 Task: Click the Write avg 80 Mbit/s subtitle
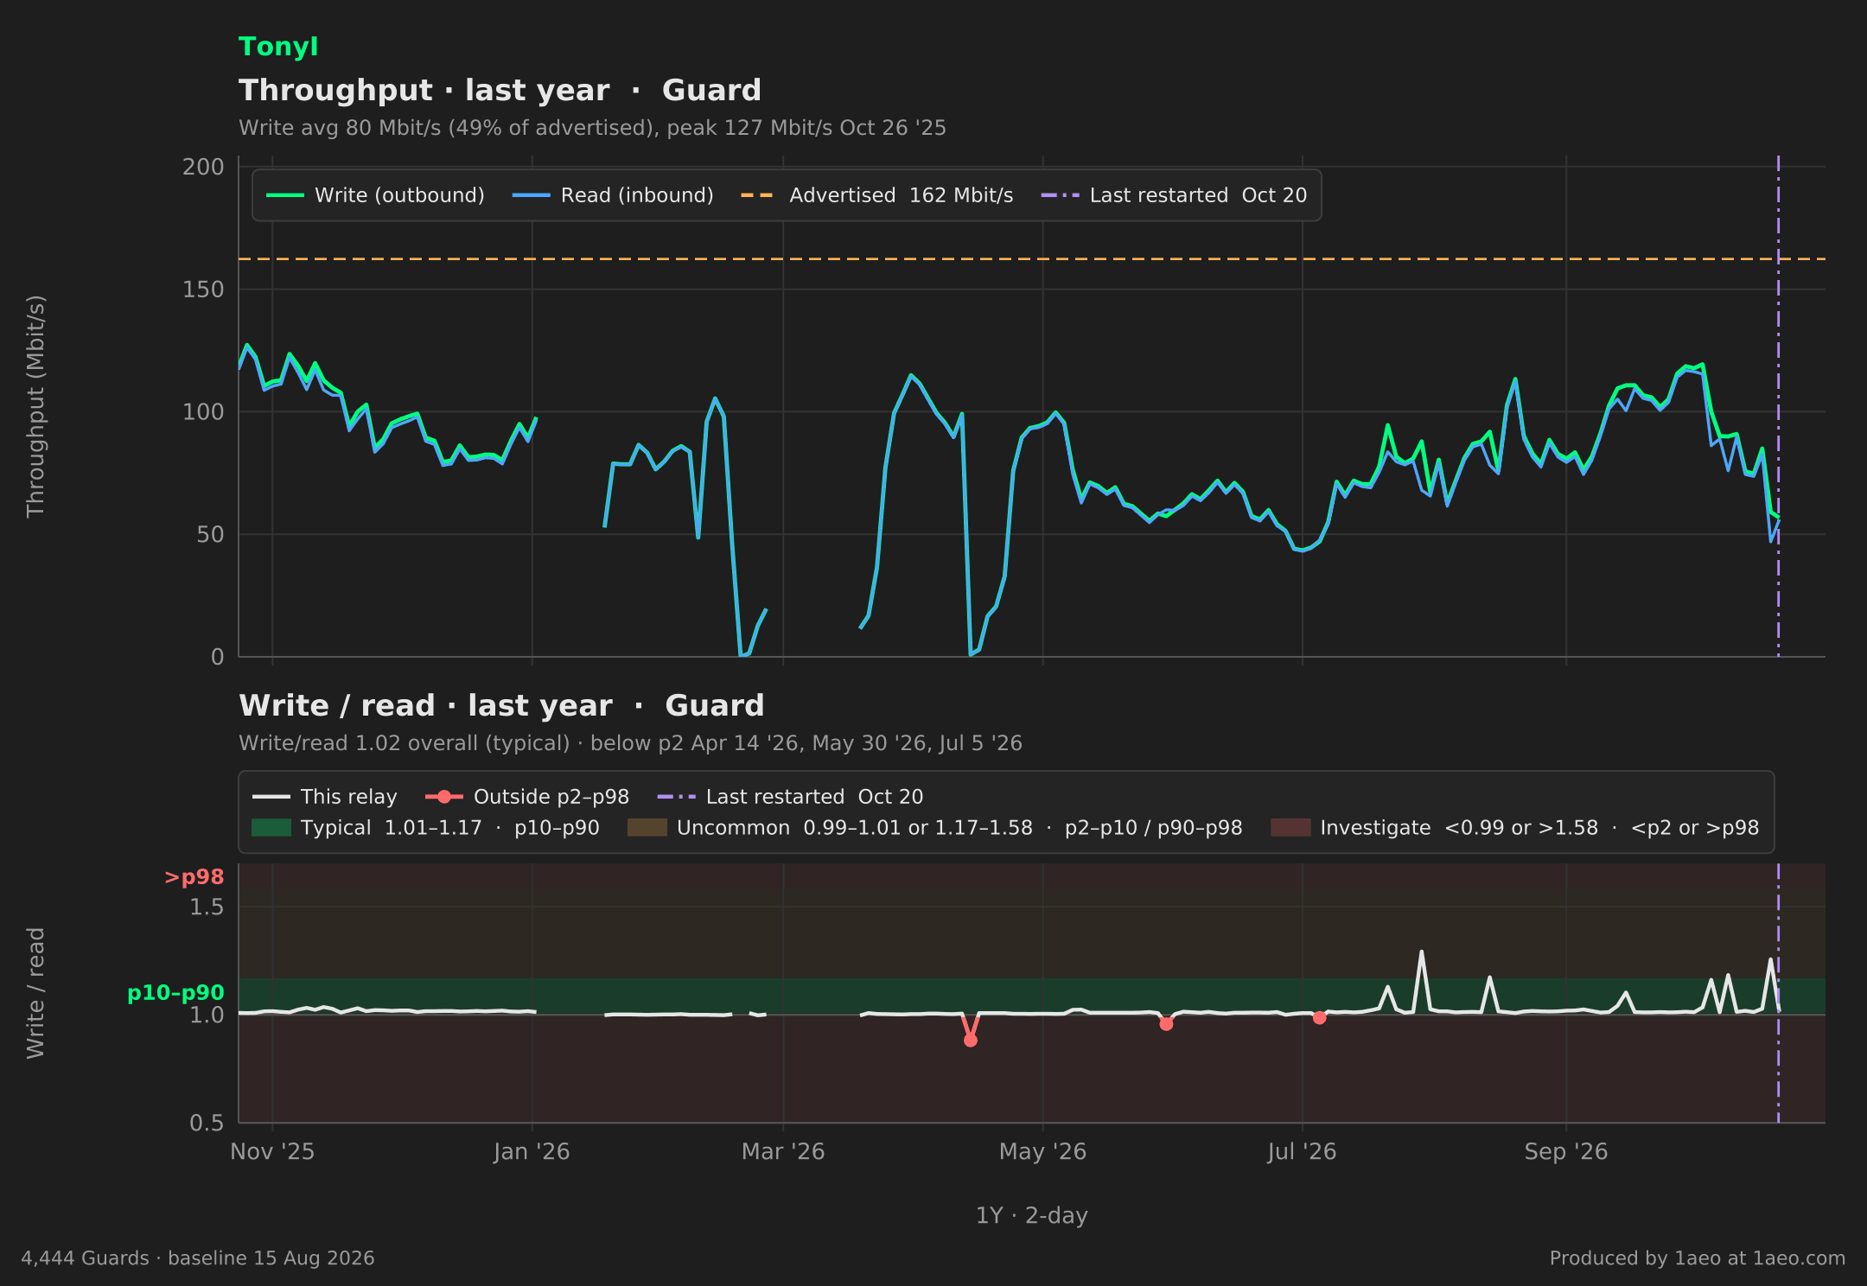[x=592, y=128]
